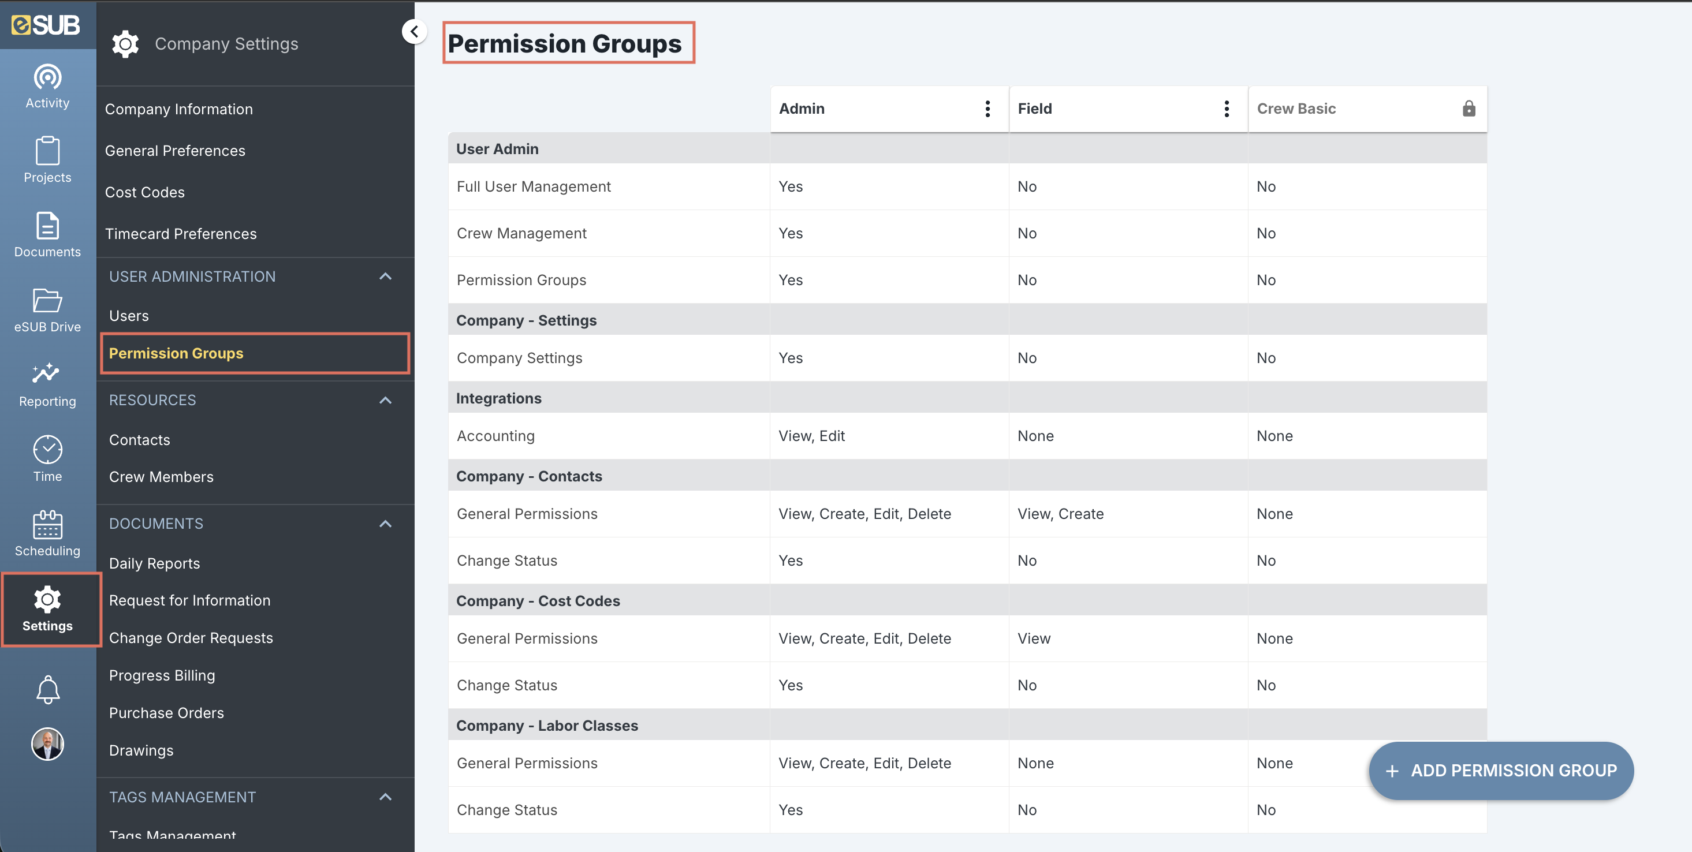Open Daily Reports settings
1692x852 pixels.
click(154, 563)
